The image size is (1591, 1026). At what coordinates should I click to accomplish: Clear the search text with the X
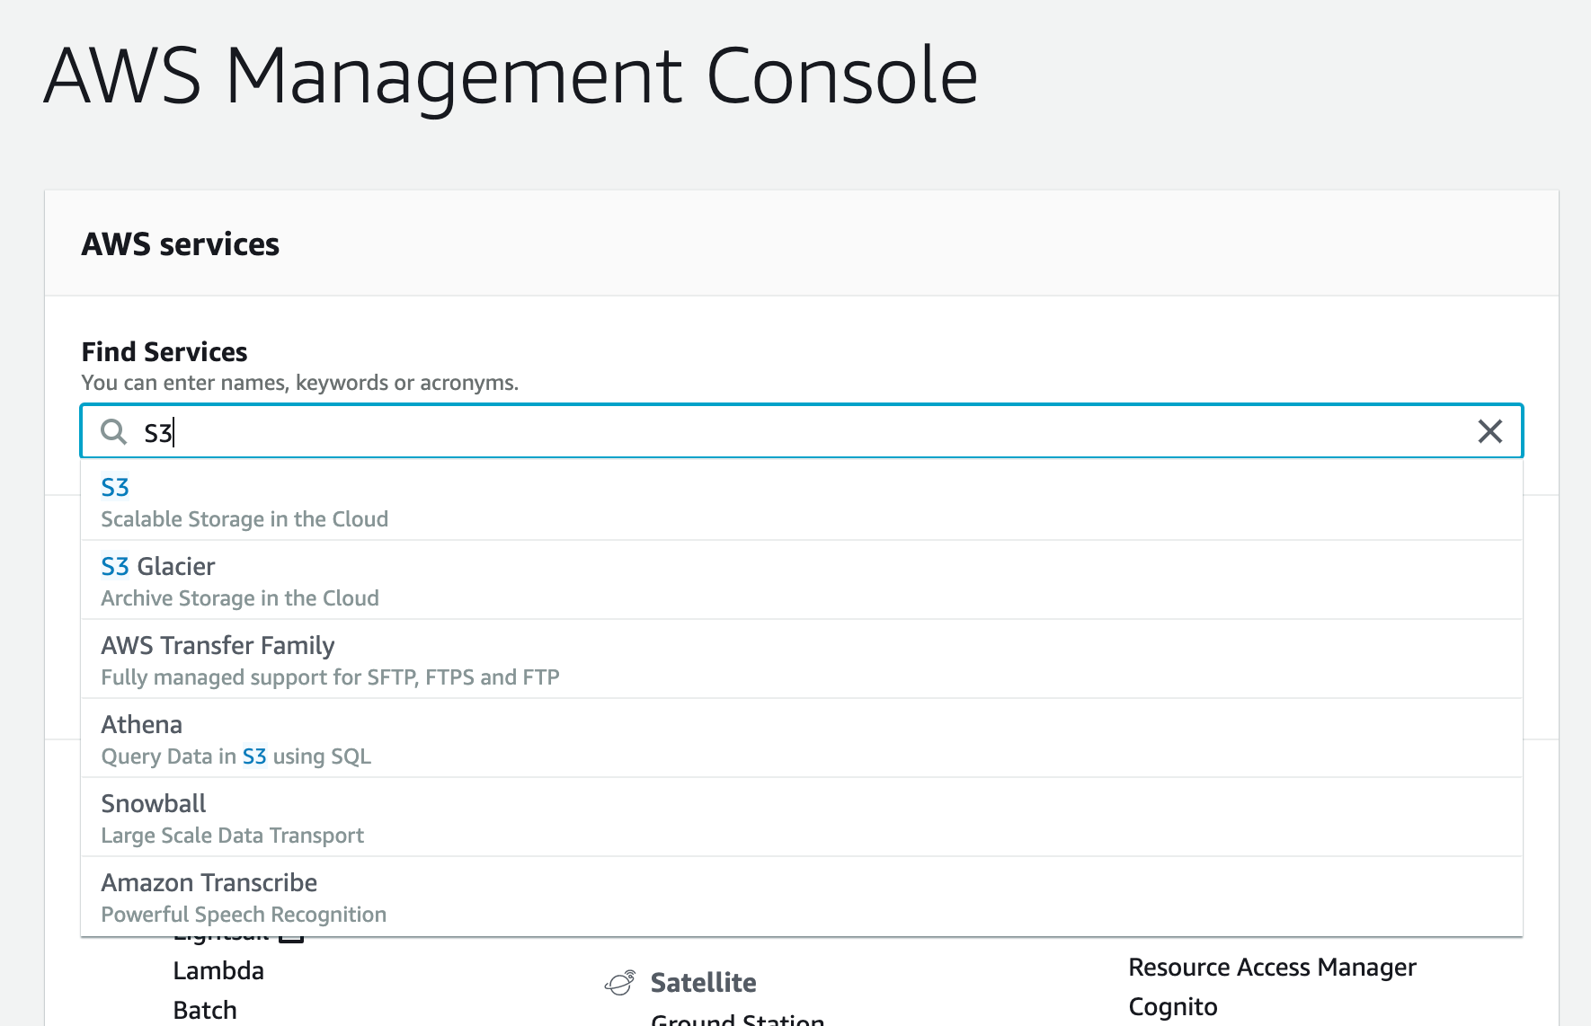click(1489, 432)
